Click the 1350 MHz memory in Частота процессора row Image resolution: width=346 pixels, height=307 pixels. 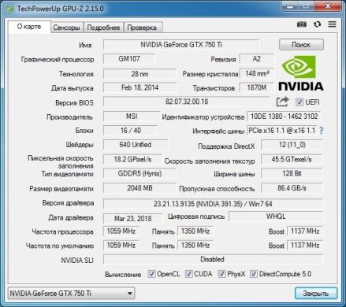pyautogui.click(x=195, y=231)
